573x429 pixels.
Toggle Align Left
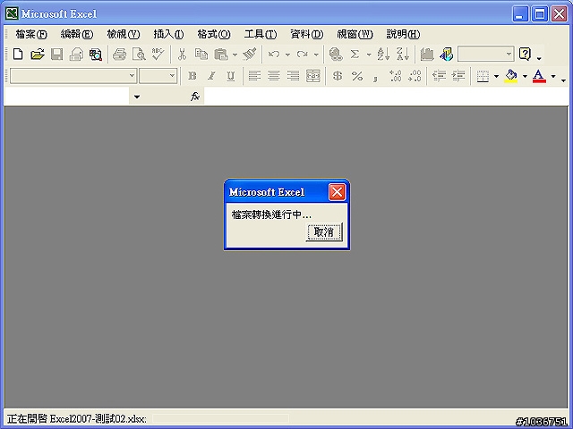pyautogui.click(x=254, y=76)
